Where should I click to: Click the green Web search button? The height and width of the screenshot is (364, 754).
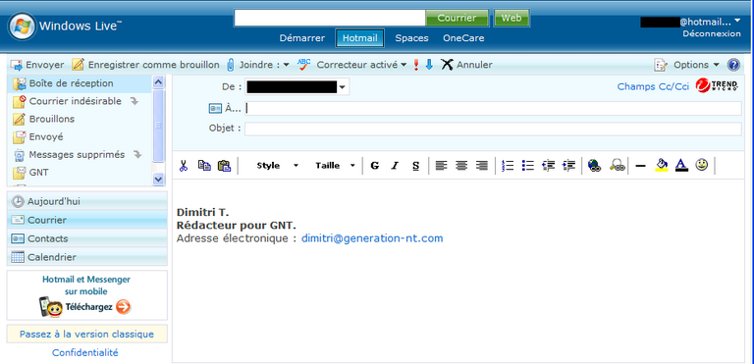click(512, 18)
